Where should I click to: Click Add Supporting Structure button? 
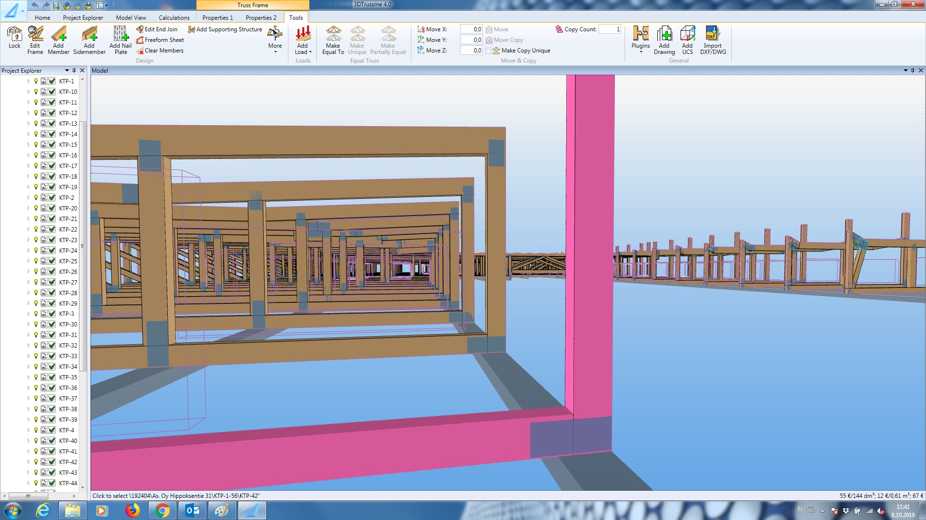point(225,29)
